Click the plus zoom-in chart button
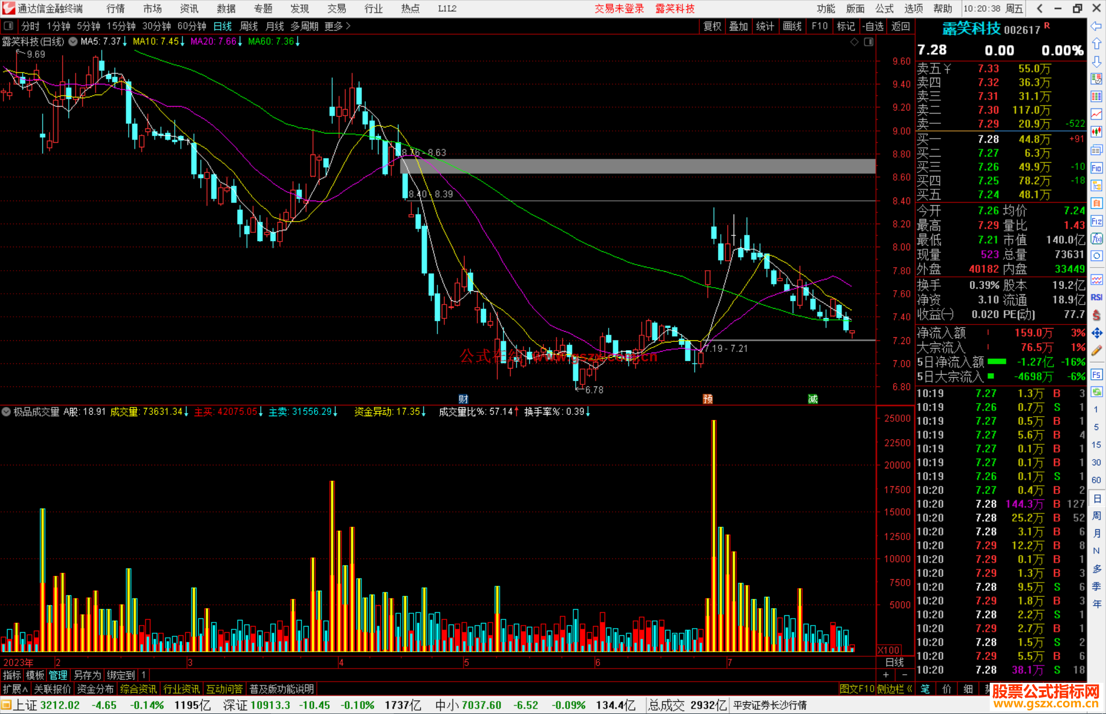1106x714 pixels. tap(886, 675)
